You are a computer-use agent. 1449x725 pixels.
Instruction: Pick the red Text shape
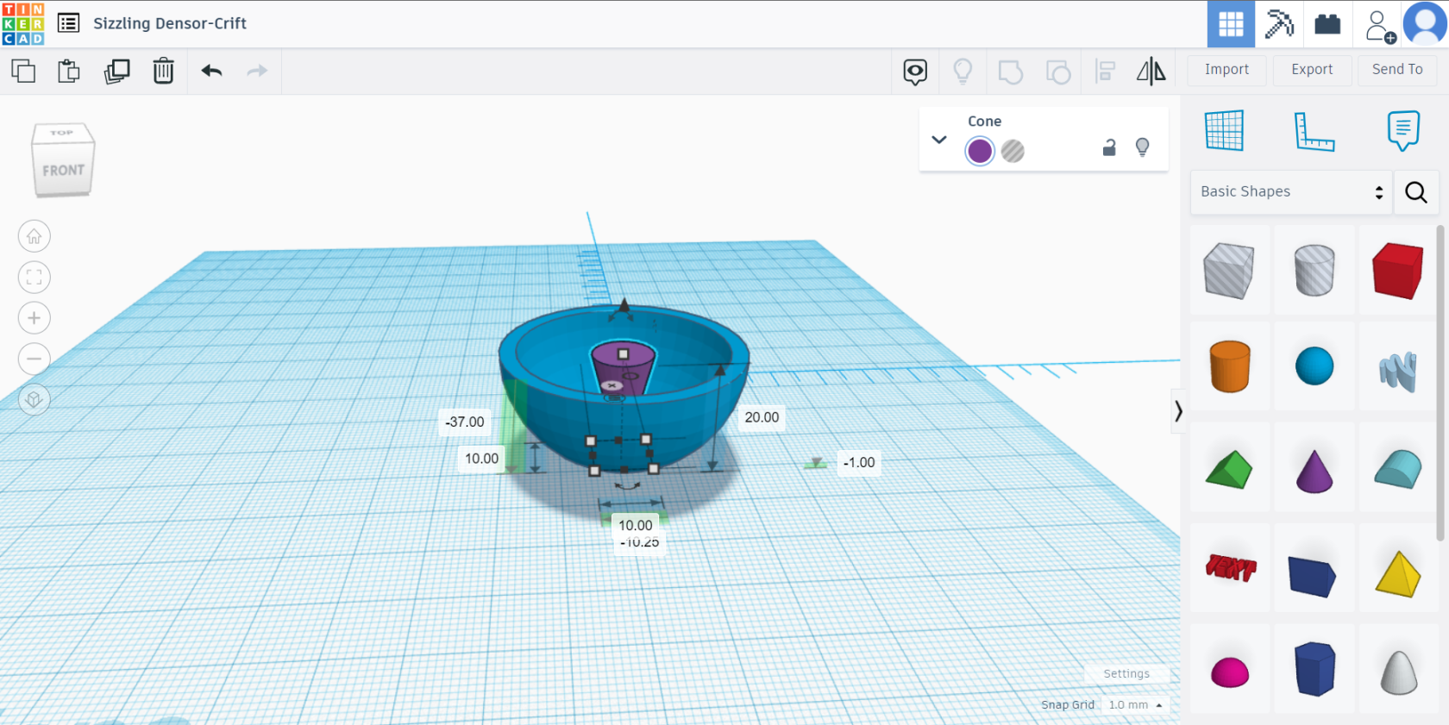(x=1231, y=567)
